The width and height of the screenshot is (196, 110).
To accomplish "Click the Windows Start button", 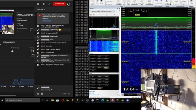I will coord(2,100).
